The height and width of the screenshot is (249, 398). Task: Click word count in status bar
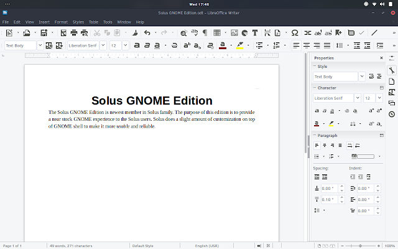(x=71, y=246)
